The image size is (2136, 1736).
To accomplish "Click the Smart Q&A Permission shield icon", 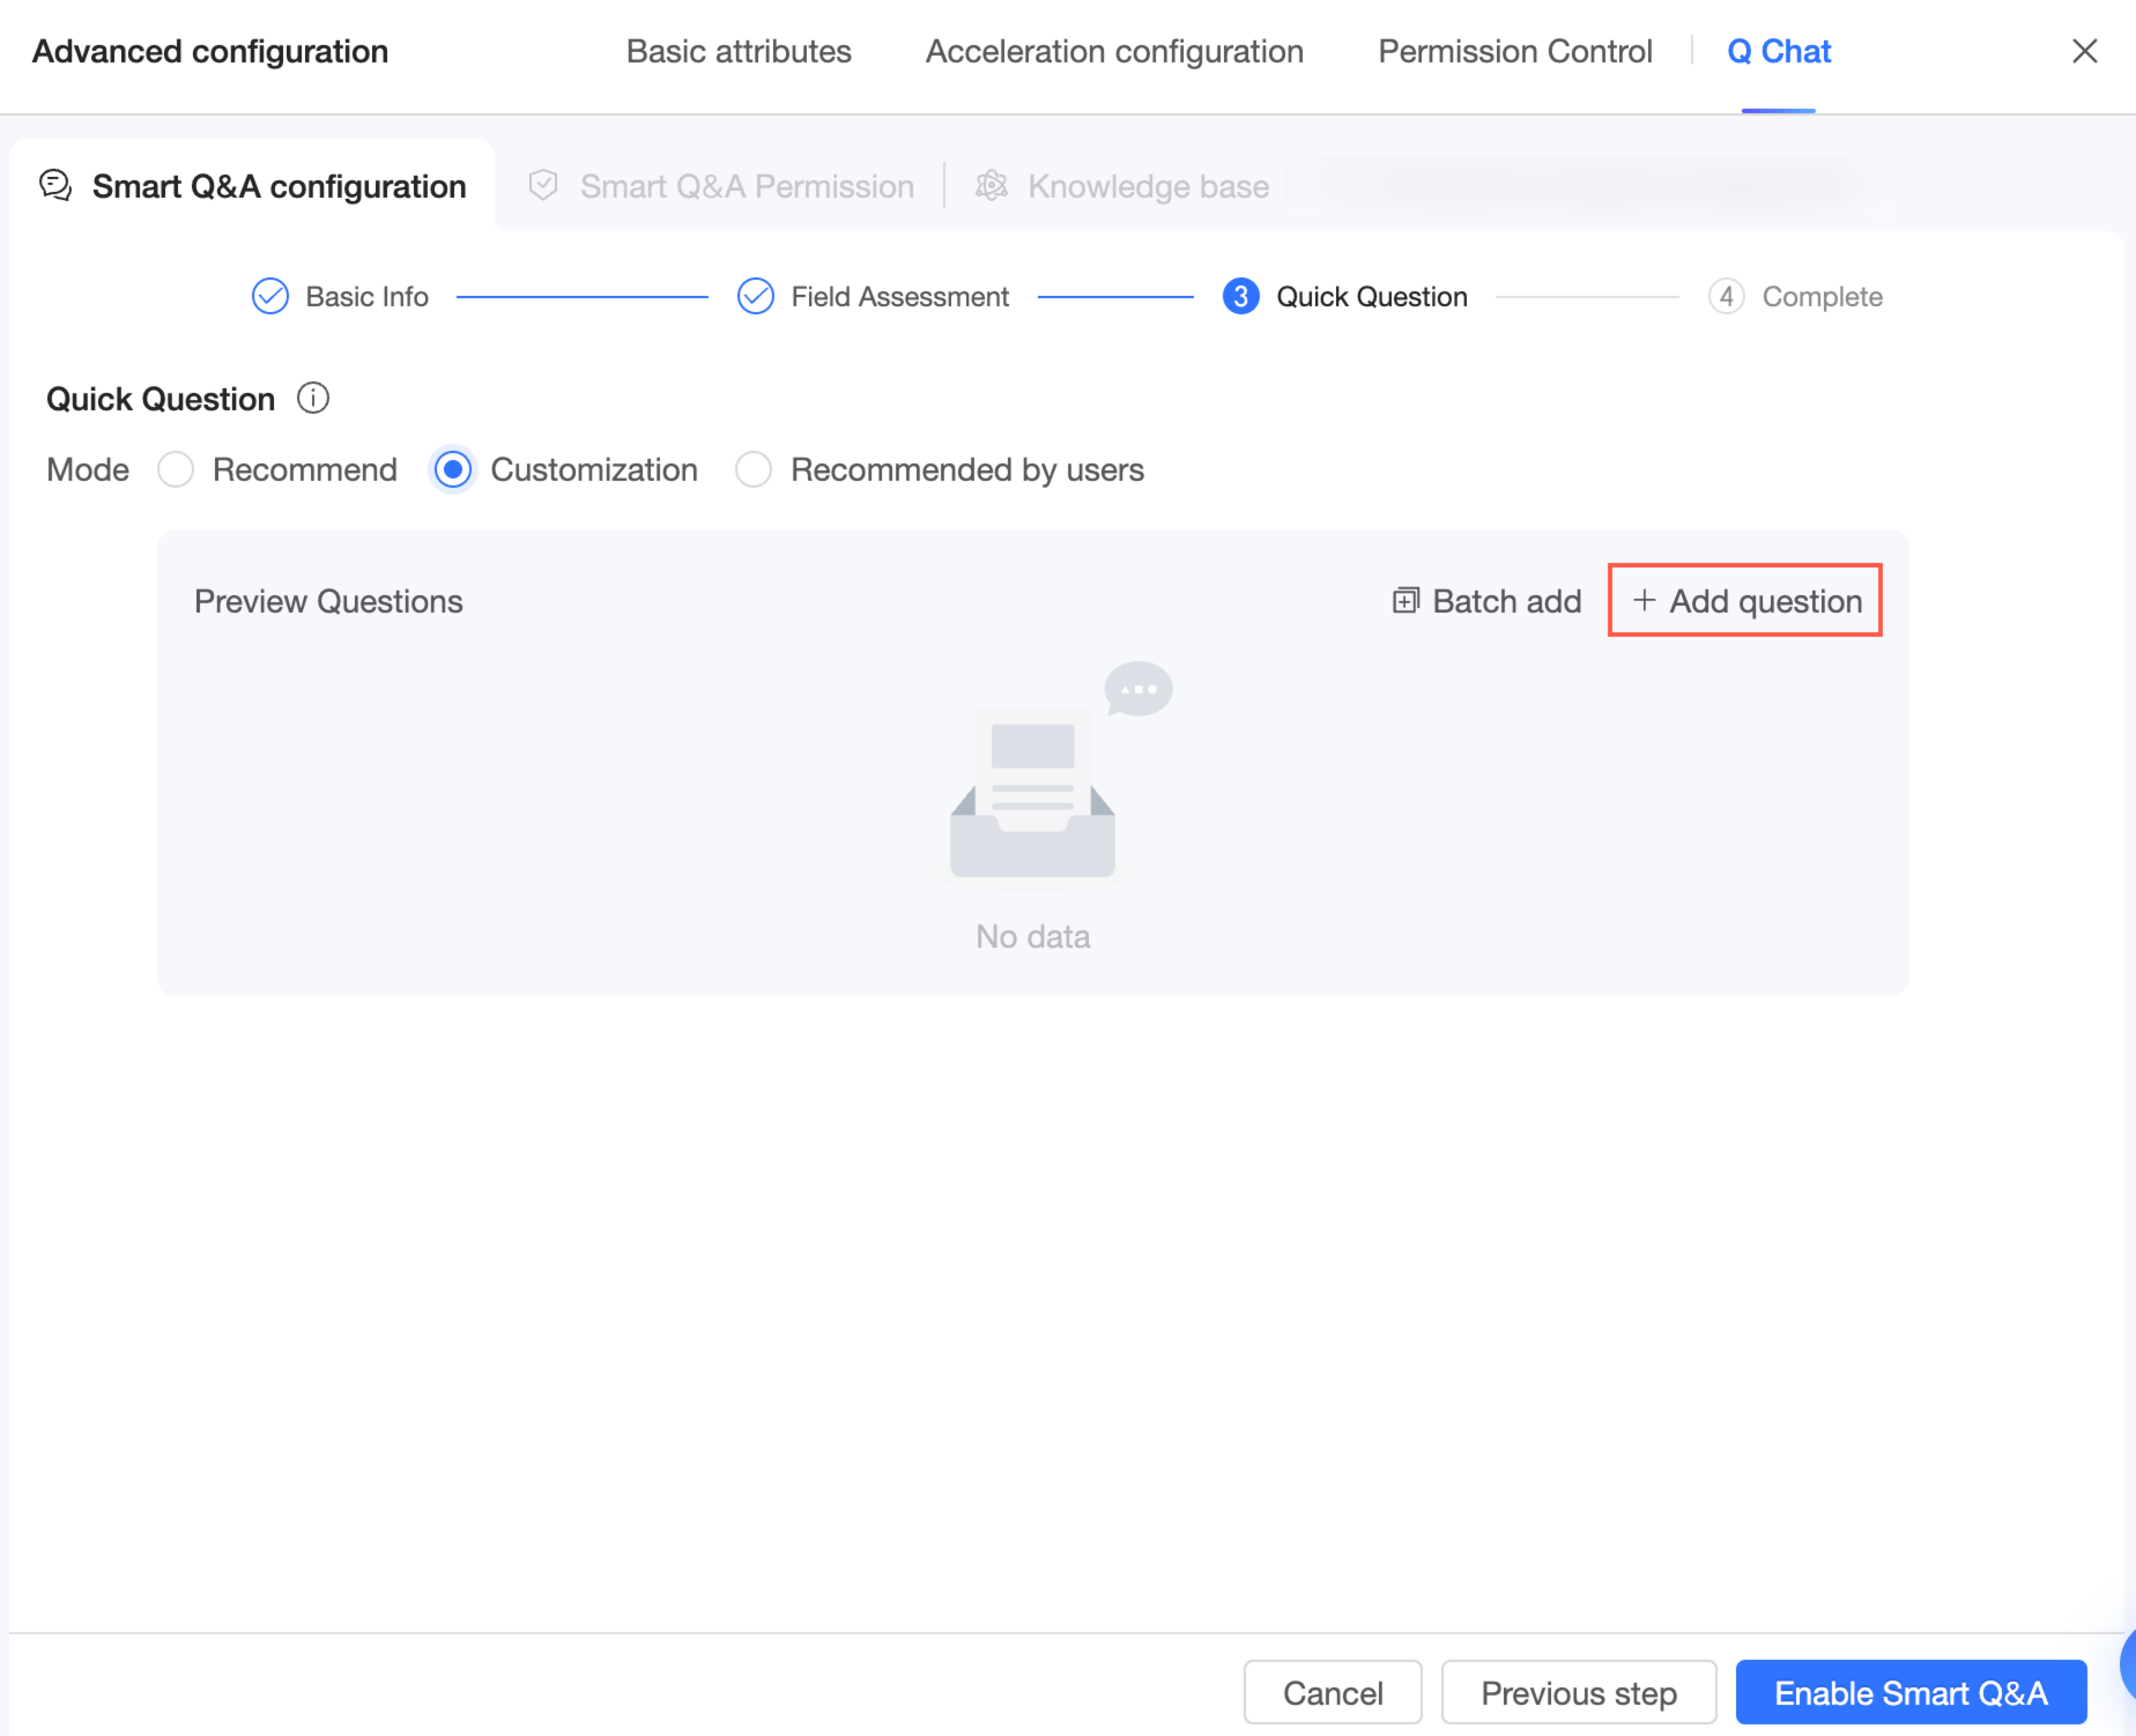I will (543, 186).
